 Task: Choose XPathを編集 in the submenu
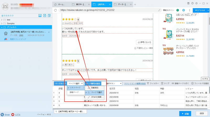coord(94,97)
